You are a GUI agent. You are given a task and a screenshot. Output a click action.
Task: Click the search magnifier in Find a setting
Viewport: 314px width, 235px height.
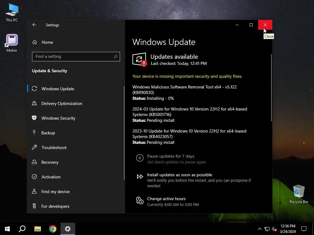[x=116, y=56]
